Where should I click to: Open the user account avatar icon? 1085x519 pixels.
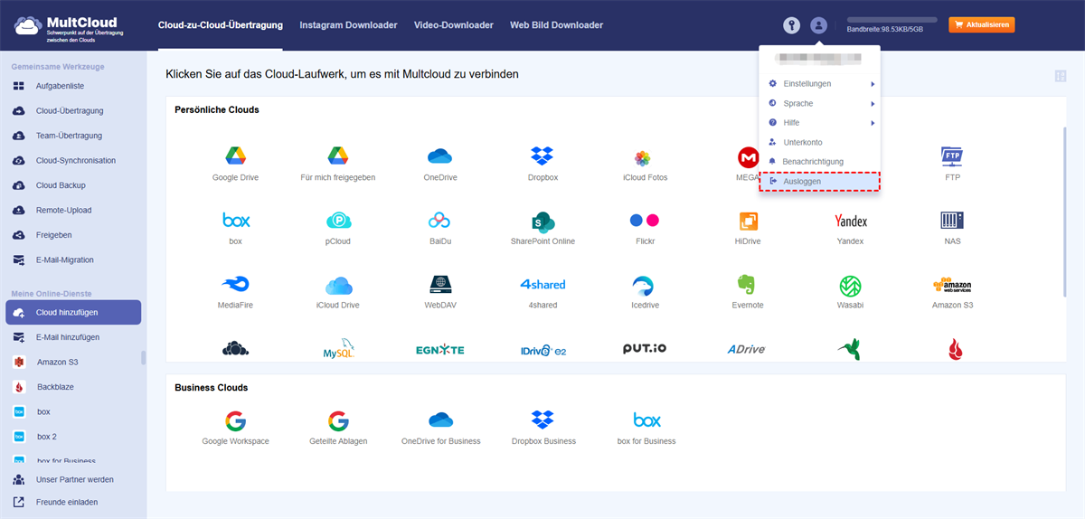point(818,25)
